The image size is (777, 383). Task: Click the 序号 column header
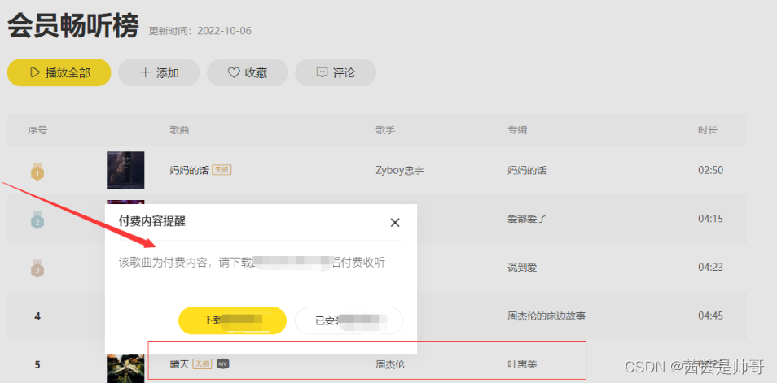click(37, 130)
